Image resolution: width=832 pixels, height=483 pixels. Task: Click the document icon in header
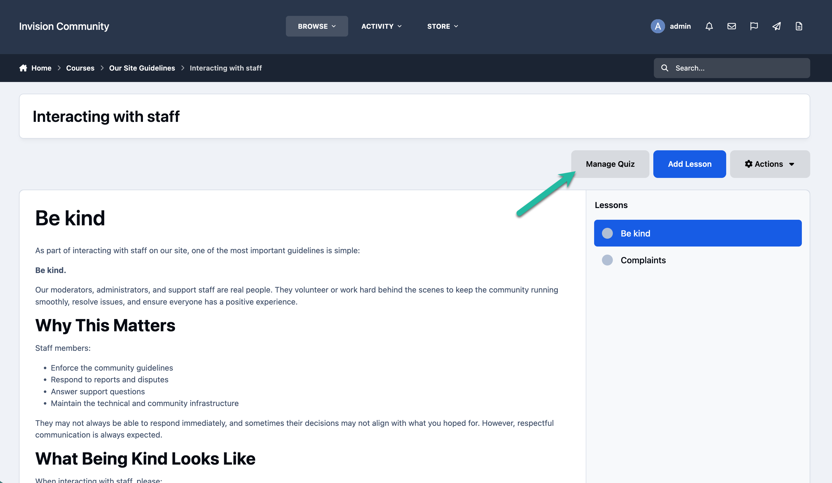click(x=799, y=26)
